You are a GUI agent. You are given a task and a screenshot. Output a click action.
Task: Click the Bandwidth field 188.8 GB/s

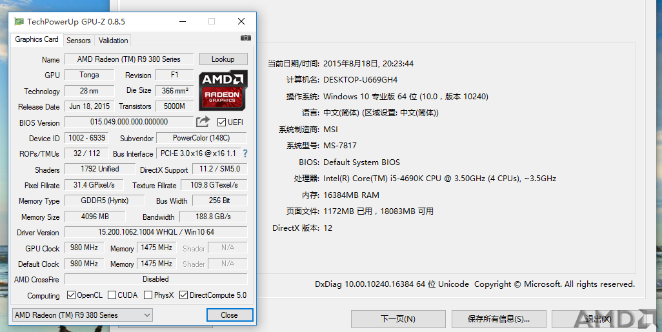(x=213, y=217)
